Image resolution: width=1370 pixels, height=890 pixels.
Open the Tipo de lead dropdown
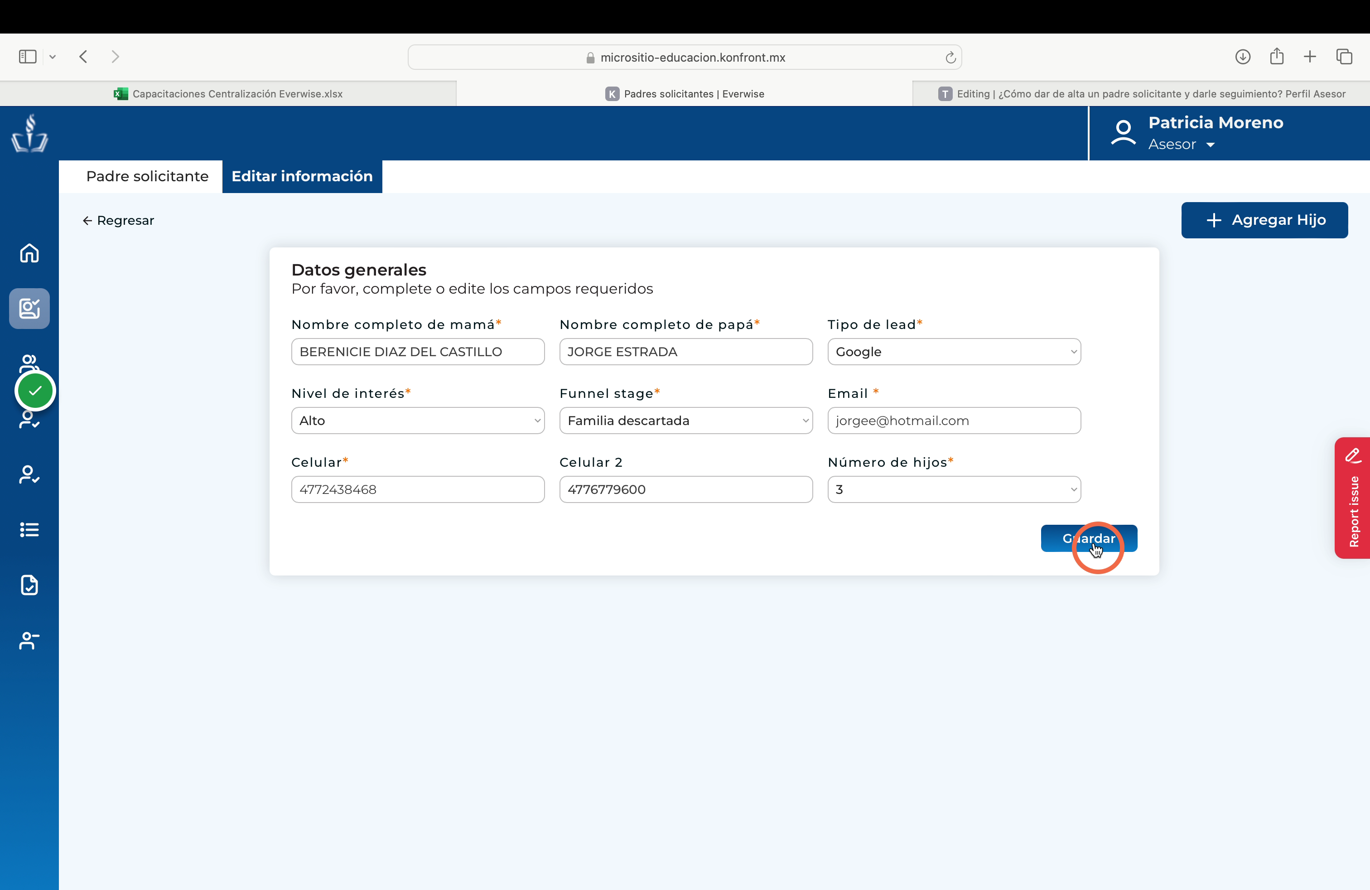[954, 352]
